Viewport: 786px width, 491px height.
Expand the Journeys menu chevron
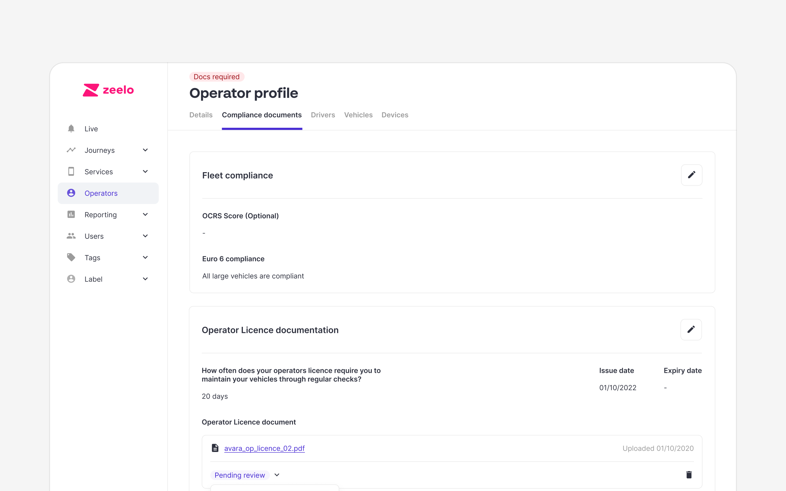coord(145,150)
